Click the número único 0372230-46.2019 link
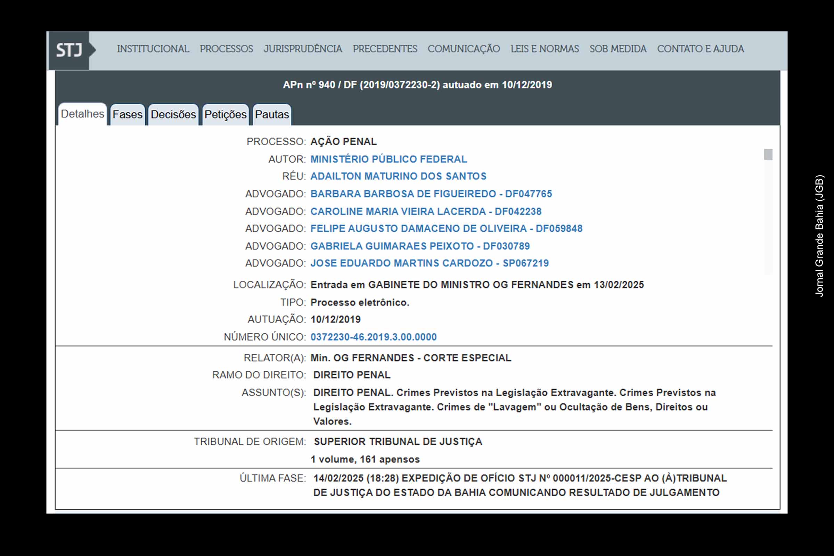The image size is (834, 556). pos(373,337)
